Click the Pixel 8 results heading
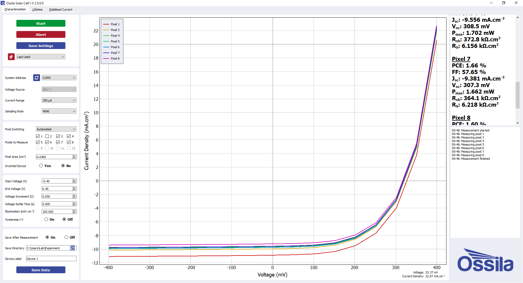This screenshot has width=523, height=283. 461,118
